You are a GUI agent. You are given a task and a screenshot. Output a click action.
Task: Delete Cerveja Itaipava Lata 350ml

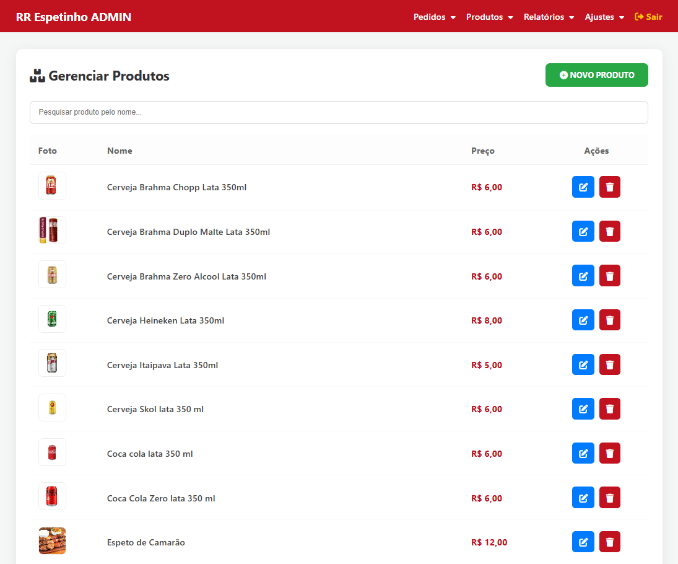coord(610,365)
